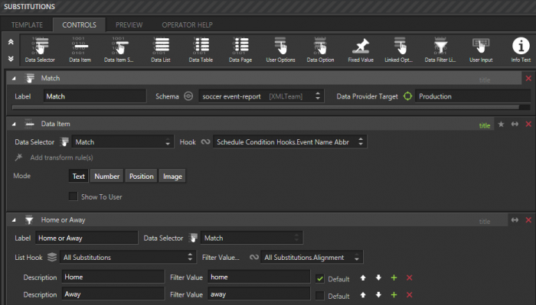Viewport: 536px width, 305px height.
Task: Add a Data Table control
Action: pyautogui.click(x=201, y=50)
